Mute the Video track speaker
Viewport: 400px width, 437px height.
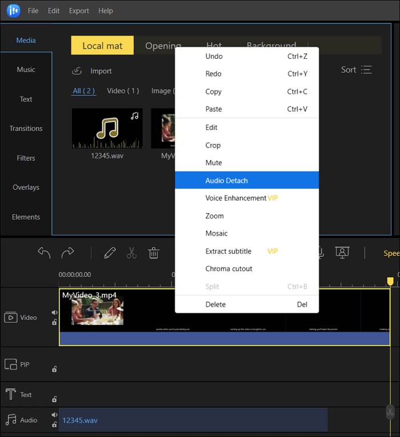pos(54,313)
